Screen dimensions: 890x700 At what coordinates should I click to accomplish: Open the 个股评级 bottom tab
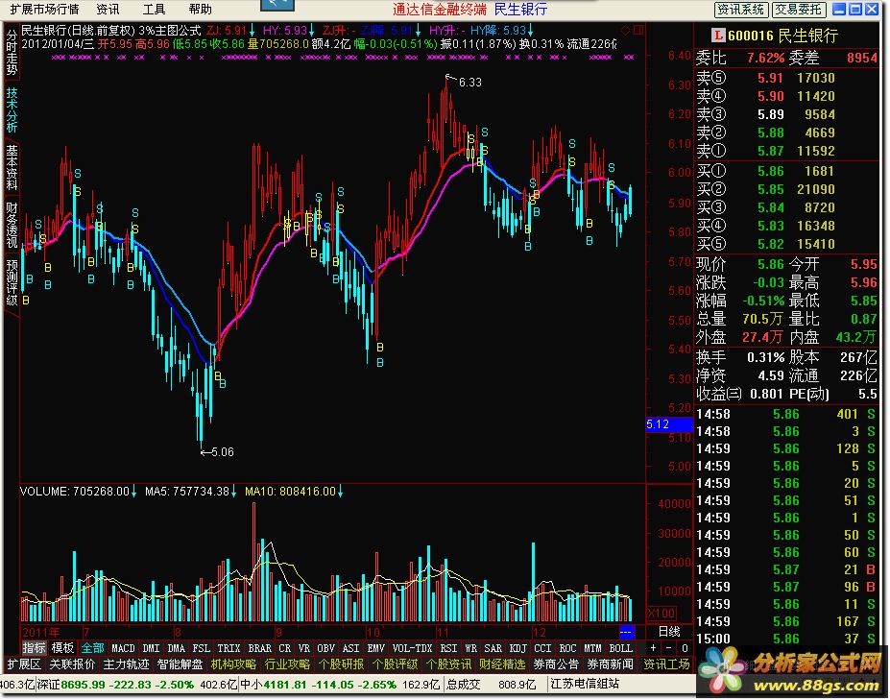click(x=395, y=664)
